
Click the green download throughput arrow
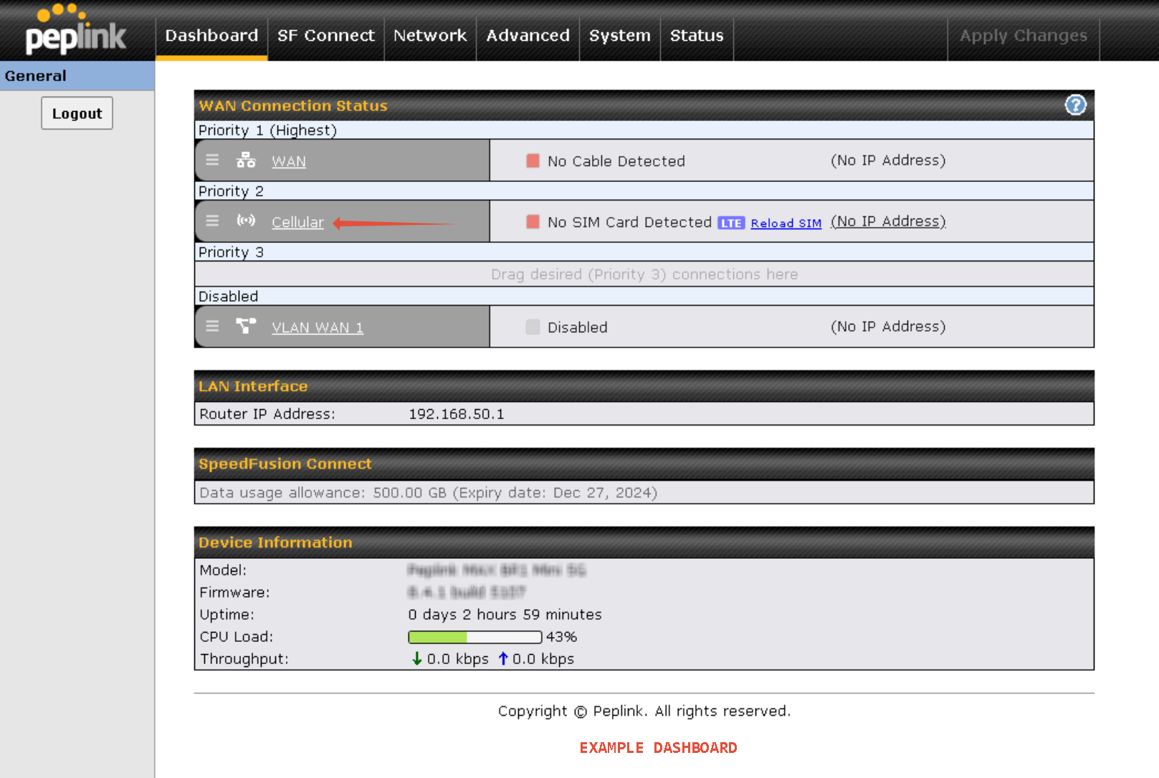click(x=416, y=658)
